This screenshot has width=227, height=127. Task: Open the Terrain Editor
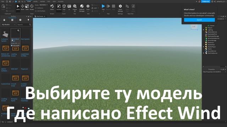point(52,7)
